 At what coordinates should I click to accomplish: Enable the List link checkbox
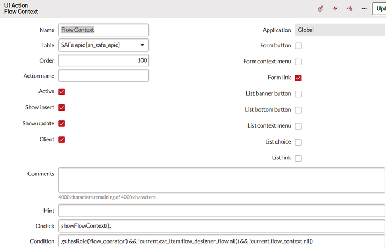point(299,158)
